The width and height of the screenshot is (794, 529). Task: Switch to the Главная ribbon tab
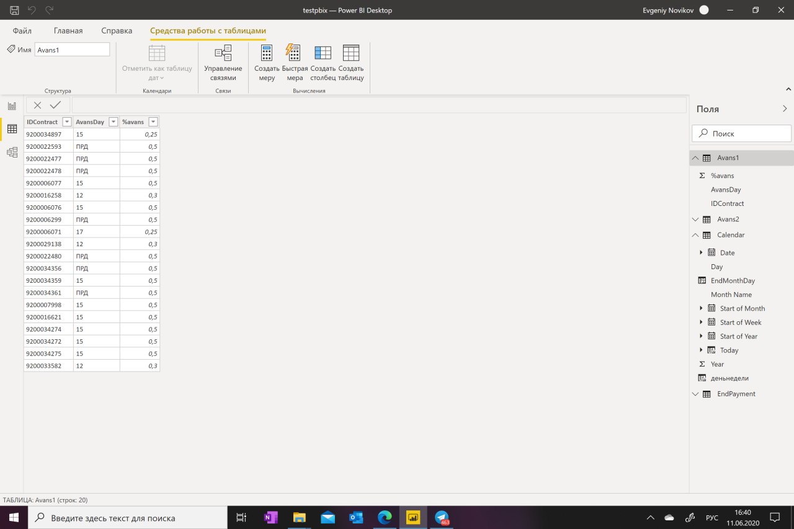[68, 30]
